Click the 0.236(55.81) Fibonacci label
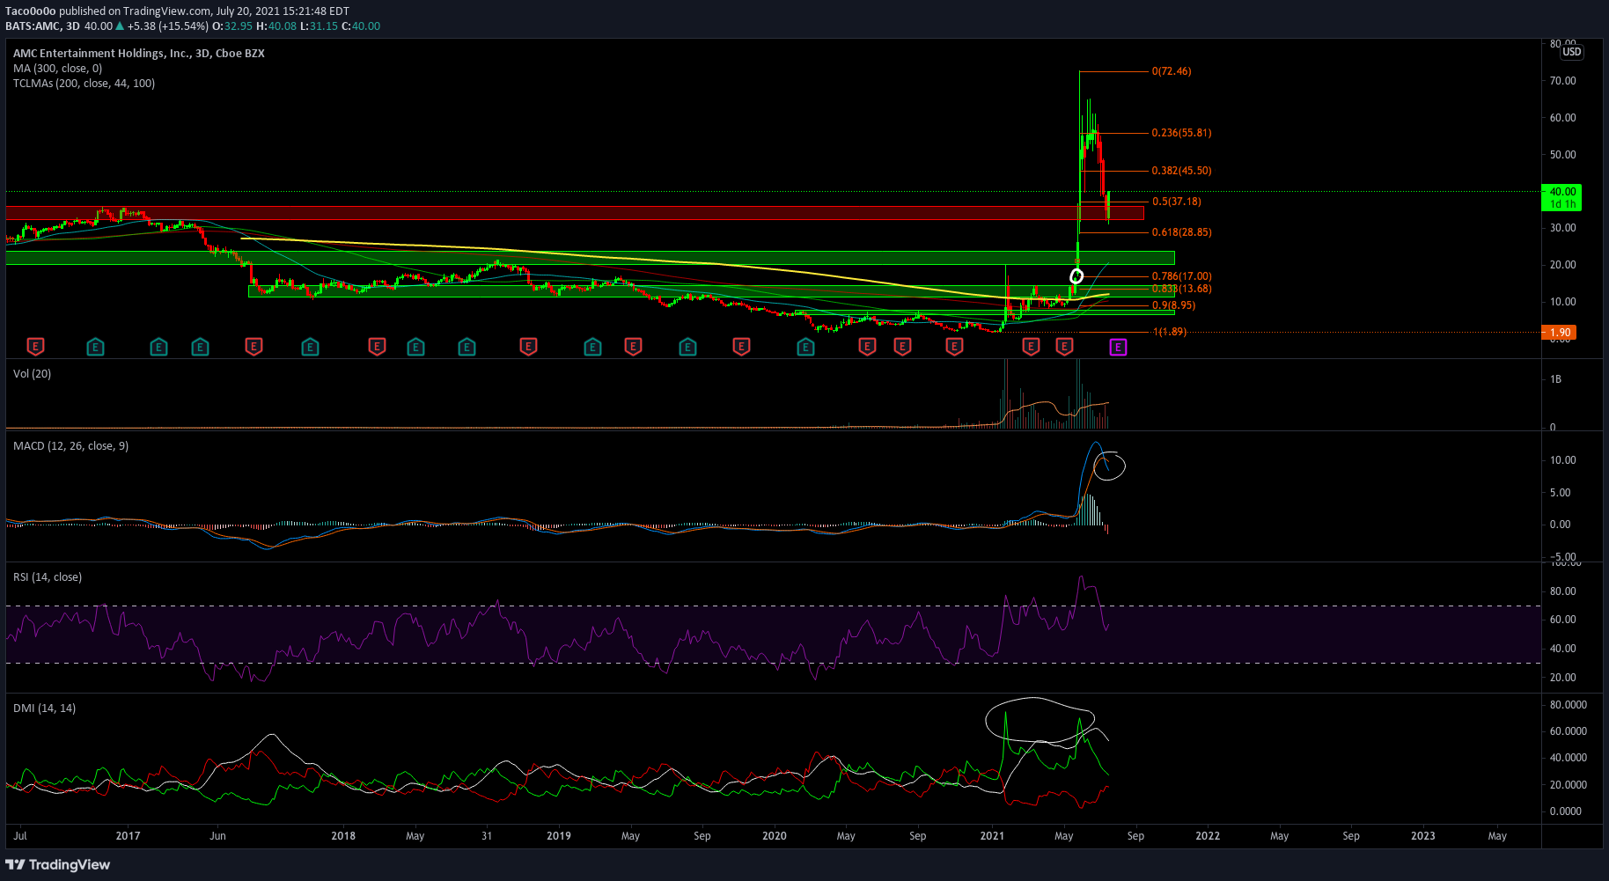The image size is (1609, 881). tap(1181, 133)
